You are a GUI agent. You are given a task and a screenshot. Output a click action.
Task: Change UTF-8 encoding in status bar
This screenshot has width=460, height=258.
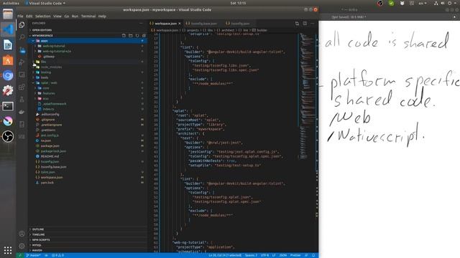264,255
